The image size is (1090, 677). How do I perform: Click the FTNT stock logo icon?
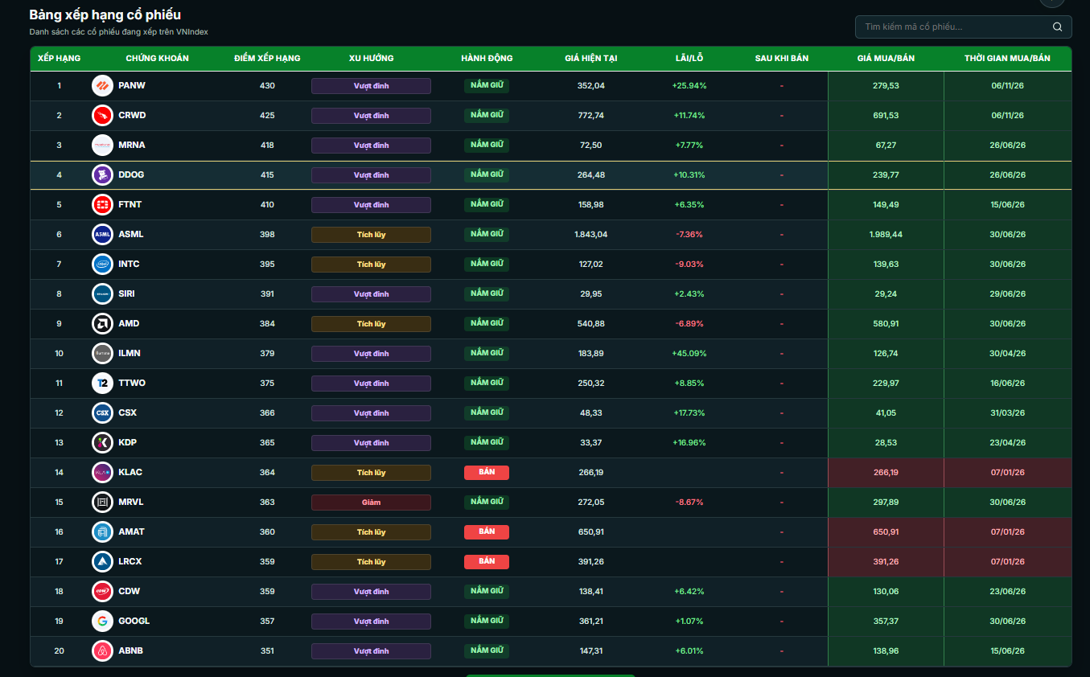102,204
